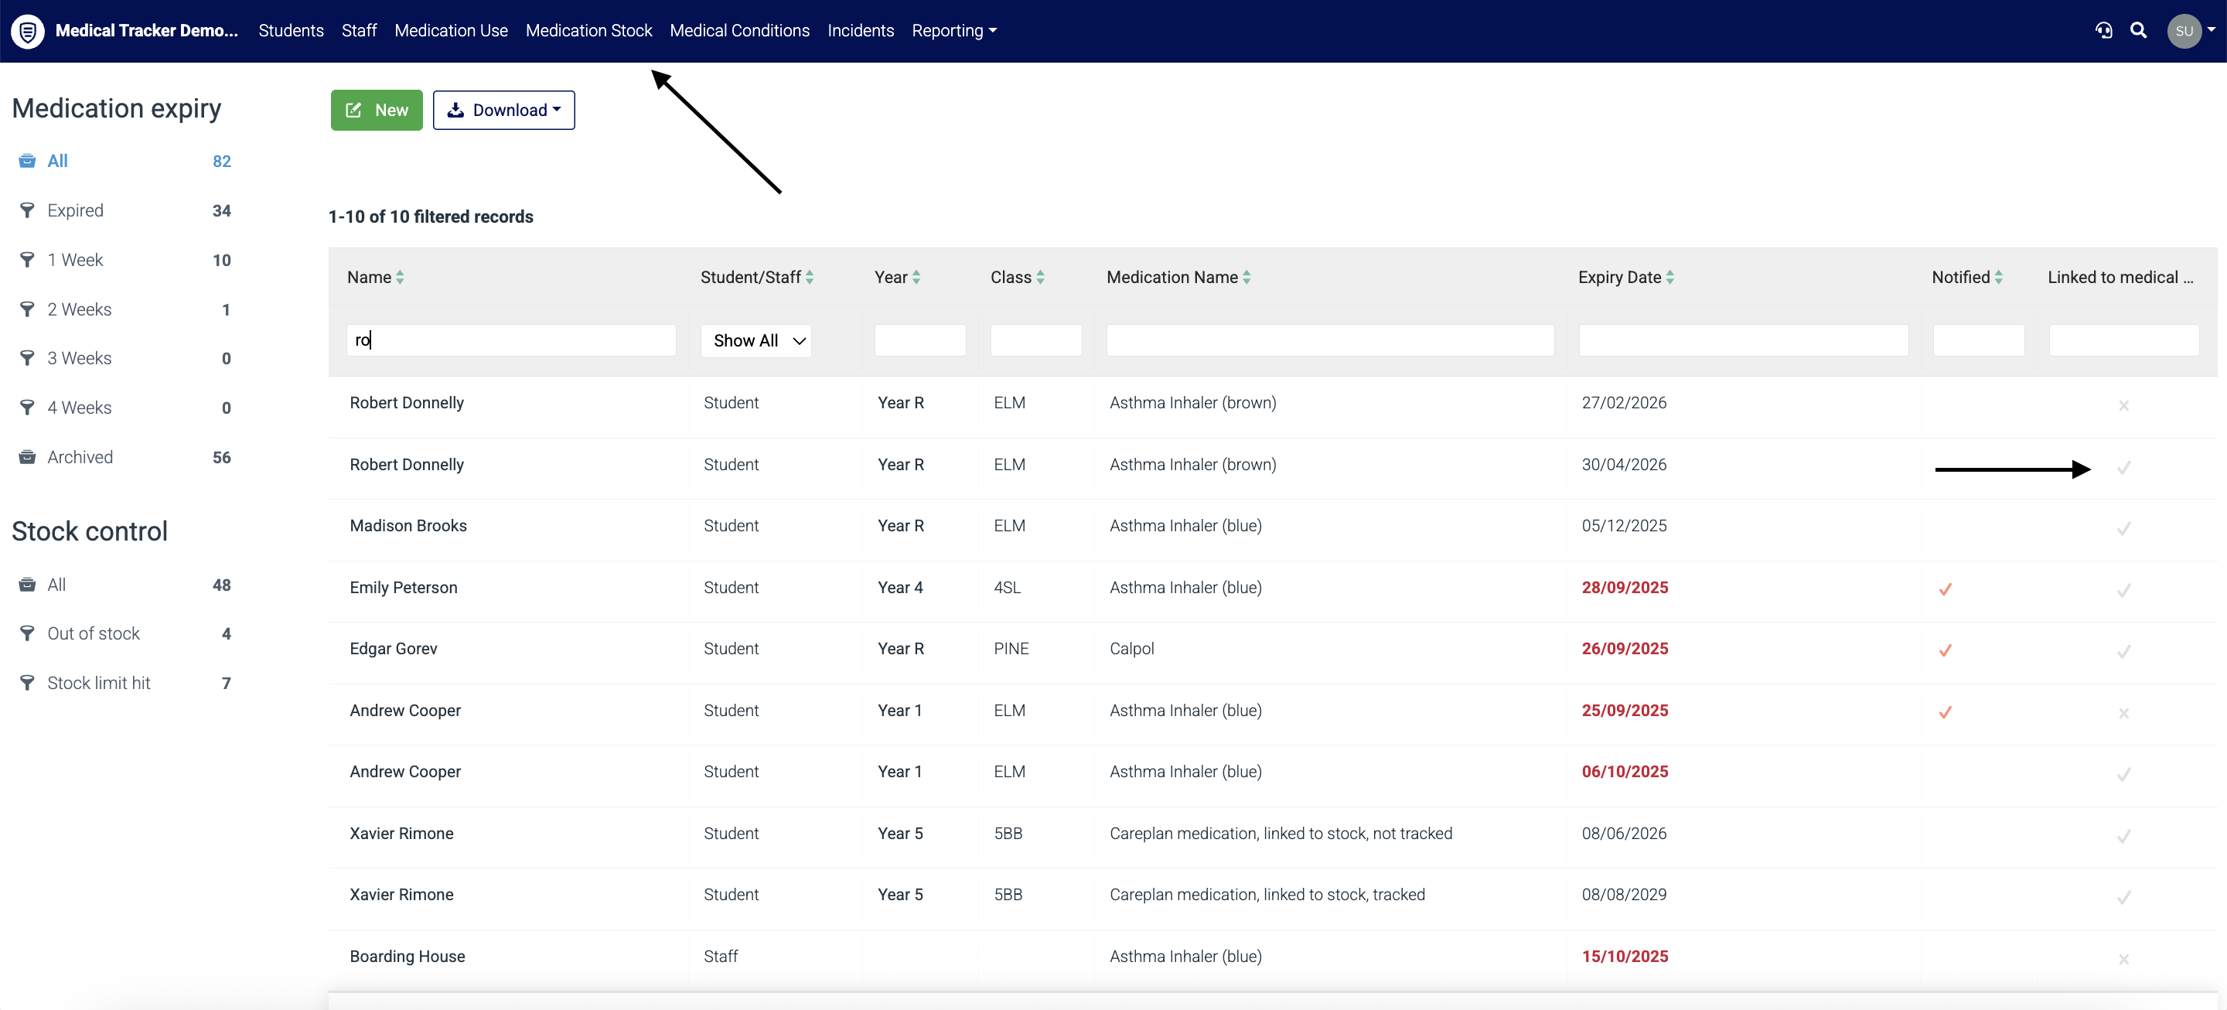Open the Reporting menu
Viewport: 2227px width, 1010px height.
tap(953, 30)
